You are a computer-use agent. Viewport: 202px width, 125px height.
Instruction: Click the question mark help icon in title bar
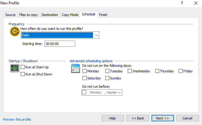pos(182,3)
